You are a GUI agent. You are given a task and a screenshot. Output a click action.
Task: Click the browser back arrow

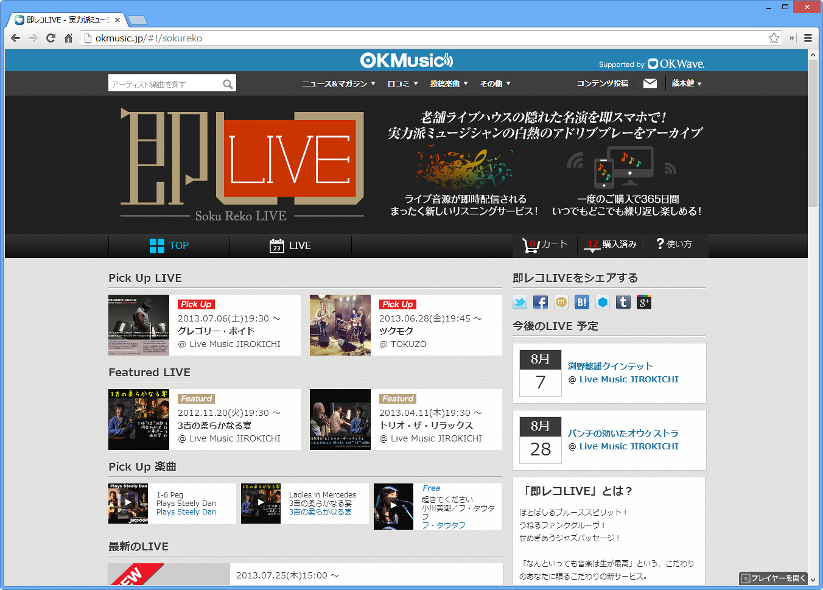[16, 38]
